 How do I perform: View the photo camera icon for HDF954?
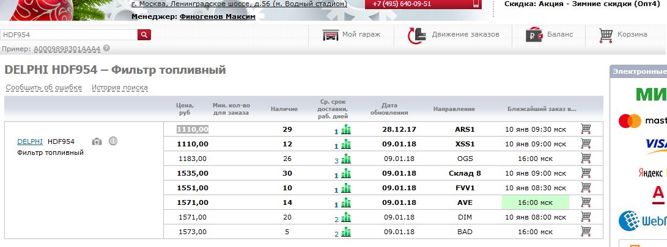[x=97, y=141]
